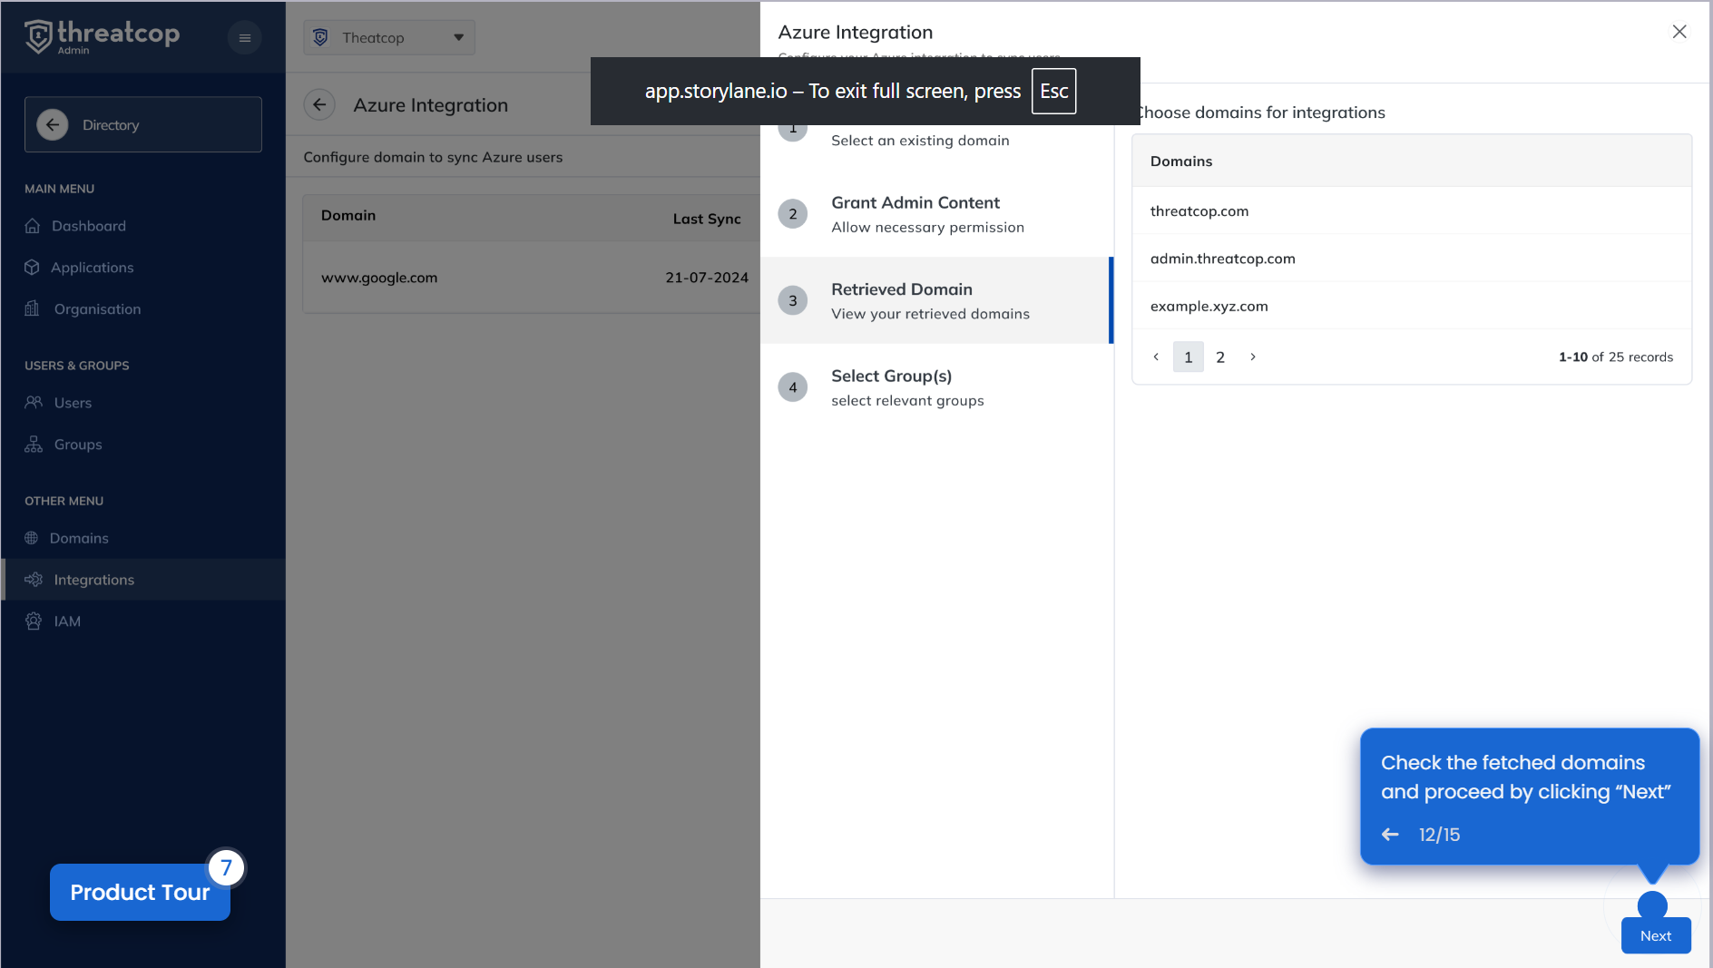Click the Integrations sidebar icon
The width and height of the screenshot is (1713, 968).
[x=34, y=580]
